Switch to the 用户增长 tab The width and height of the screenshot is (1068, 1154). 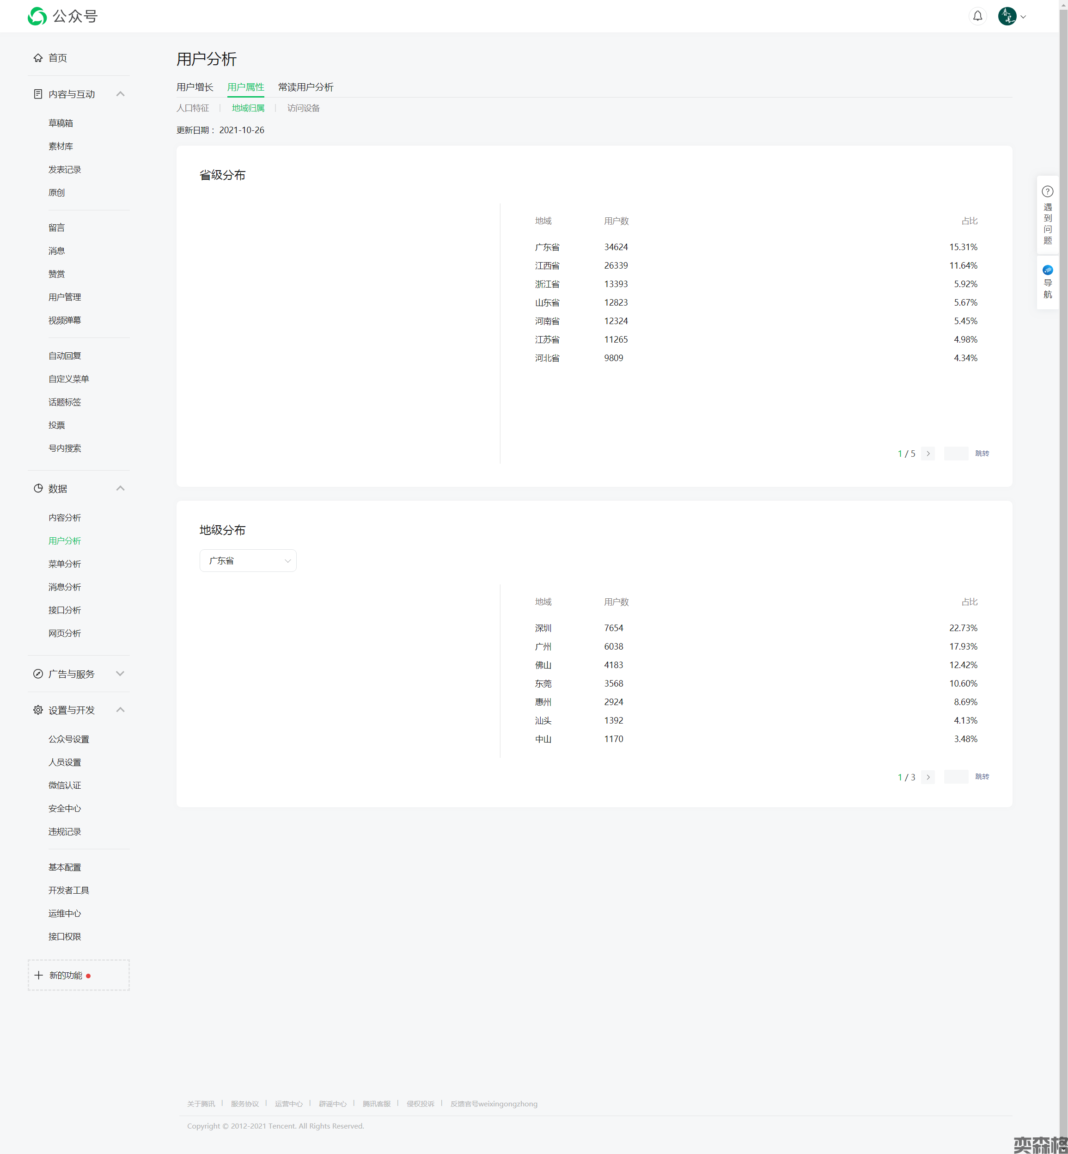point(195,87)
